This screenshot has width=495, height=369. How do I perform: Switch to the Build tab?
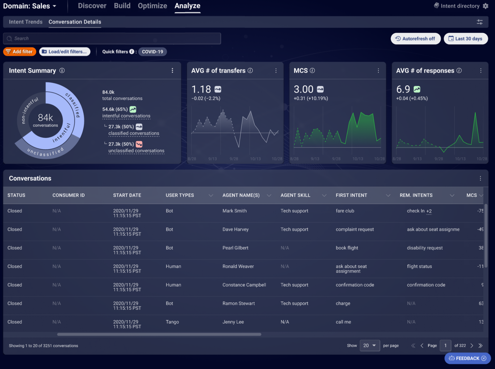point(122,6)
